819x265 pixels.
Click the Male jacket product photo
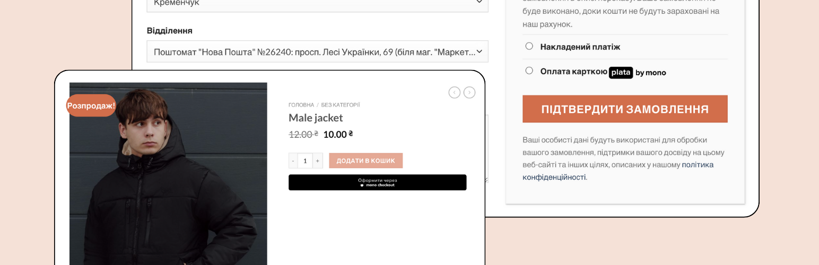[168, 173]
